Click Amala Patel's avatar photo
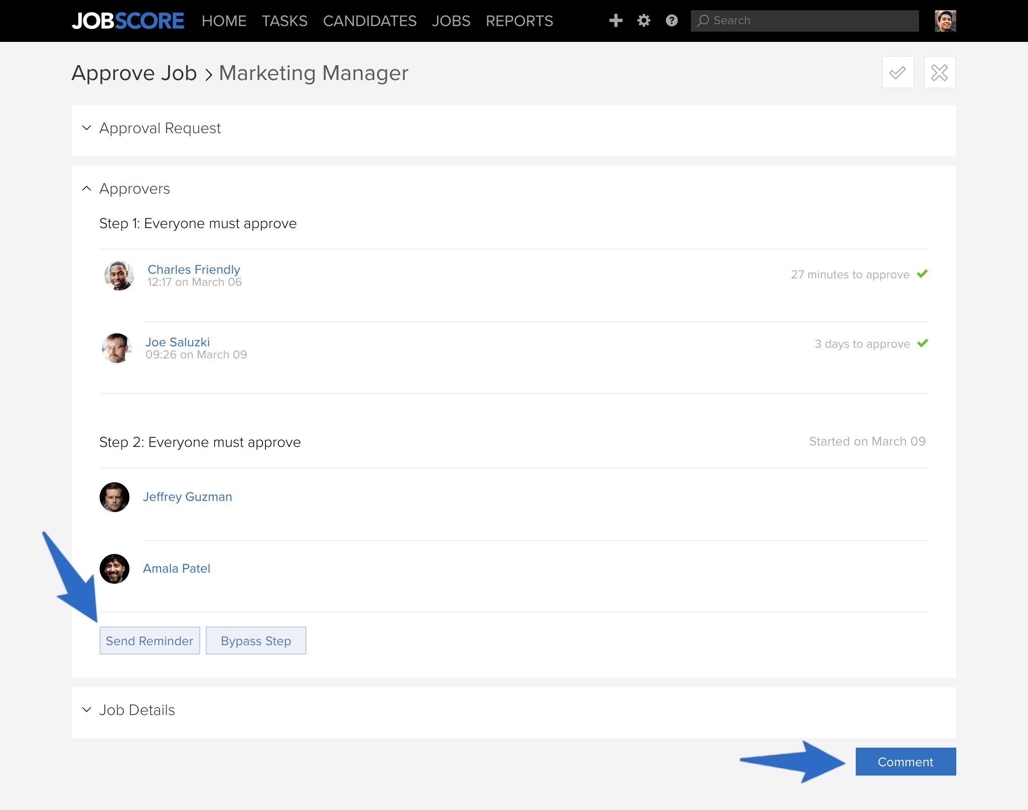The image size is (1028, 810). [x=114, y=568]
